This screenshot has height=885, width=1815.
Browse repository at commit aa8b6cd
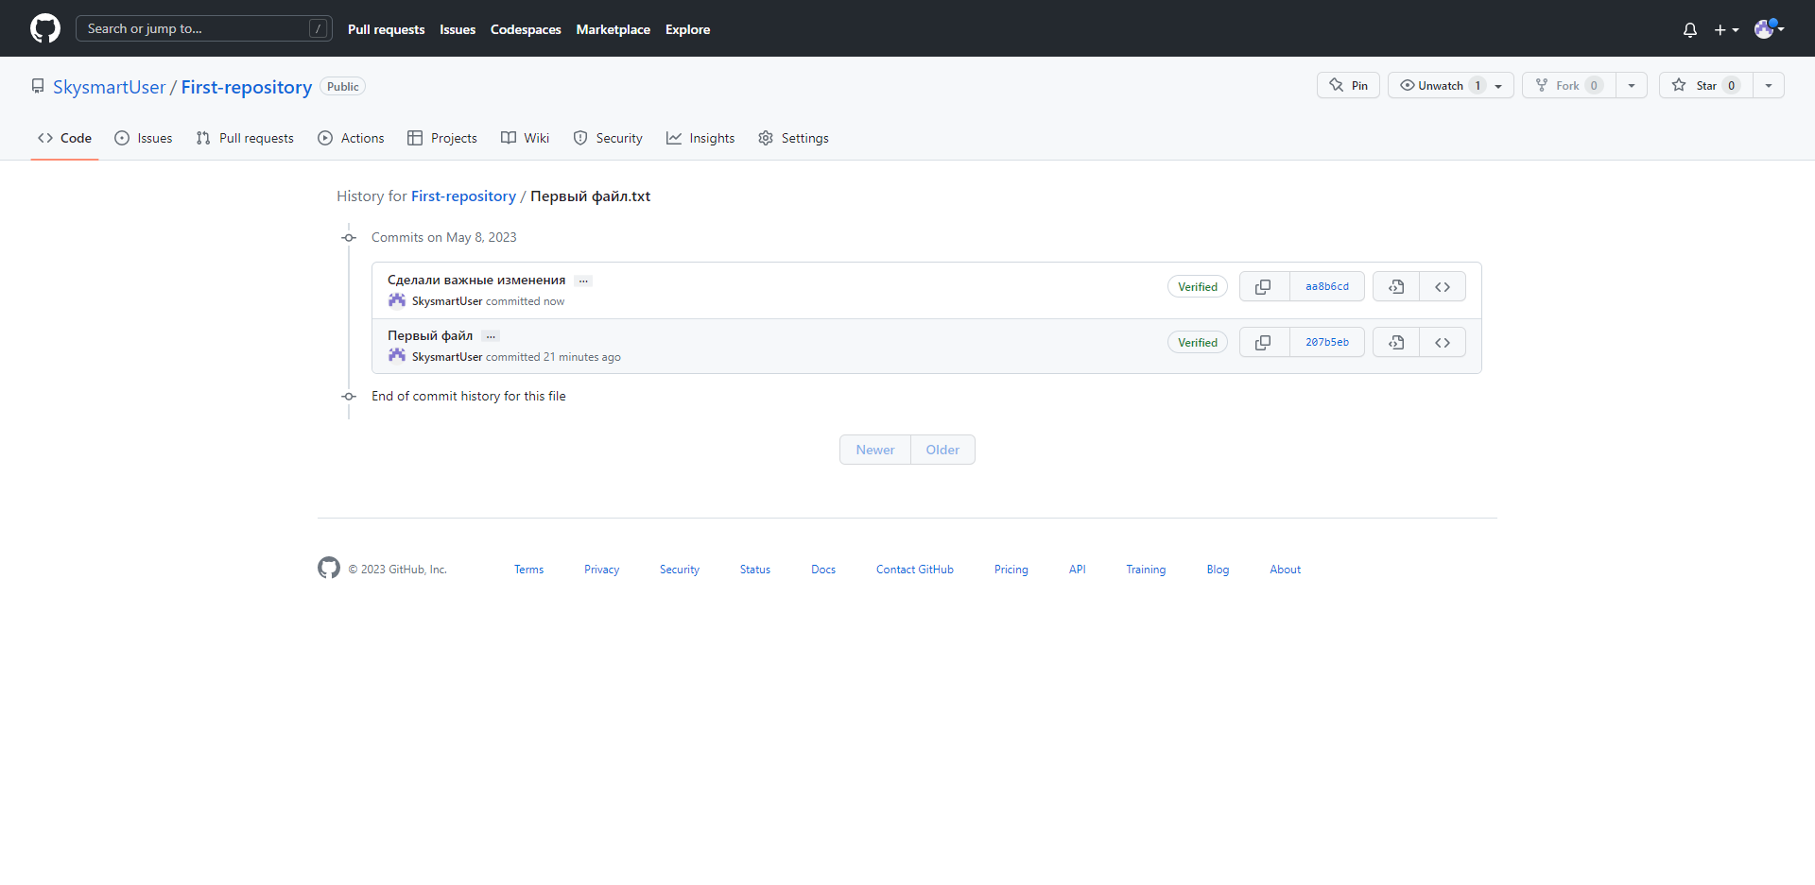[x=1443, y=287]
